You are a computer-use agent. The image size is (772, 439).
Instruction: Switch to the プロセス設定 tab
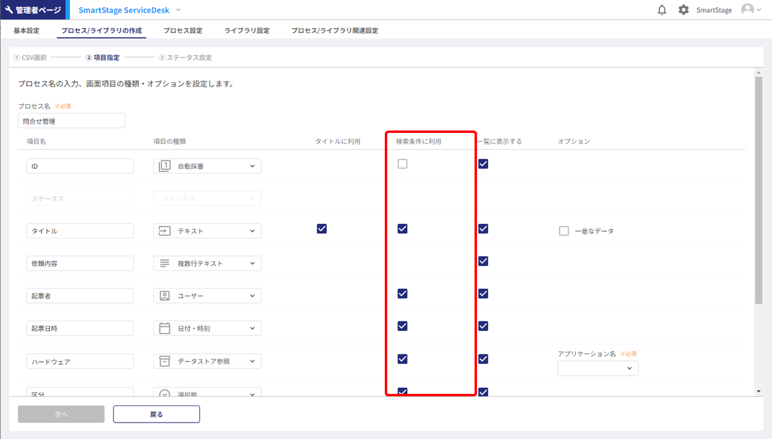point(183,30)
